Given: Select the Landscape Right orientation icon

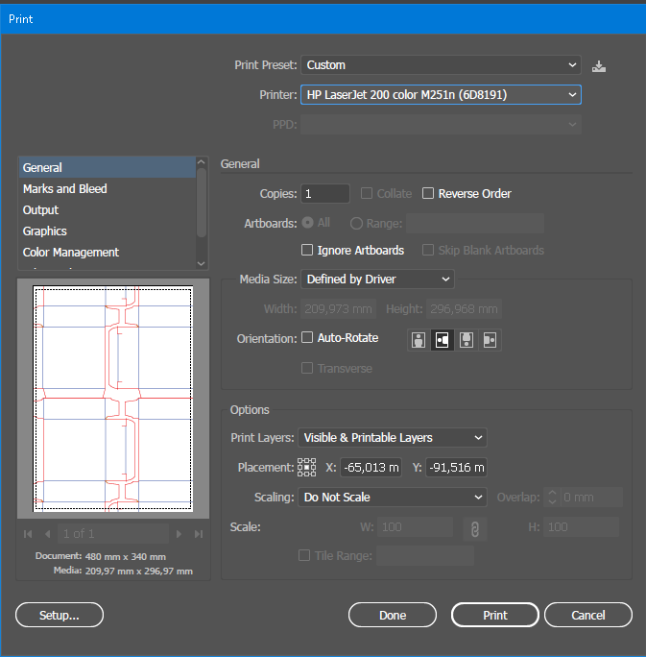Looking at the screenshot, I should 490,340.
